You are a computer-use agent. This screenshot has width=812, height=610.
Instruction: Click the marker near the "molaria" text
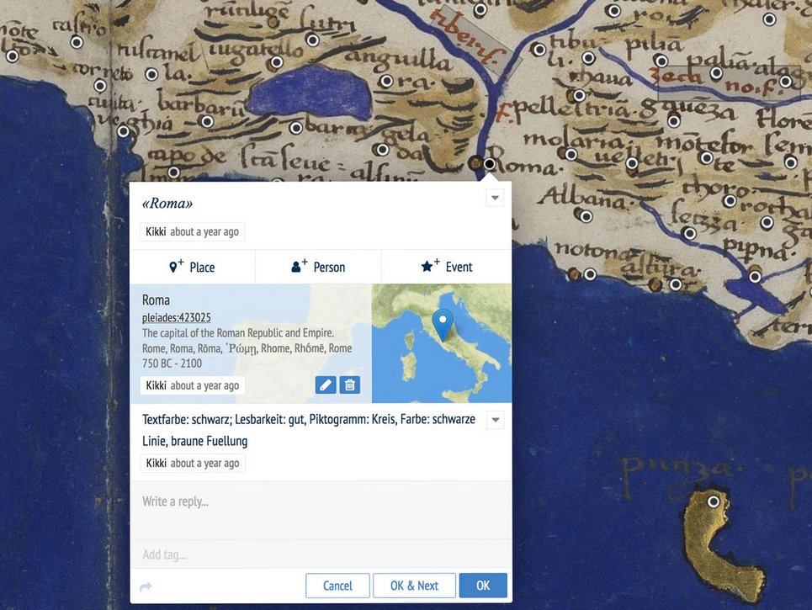(571, 154)
